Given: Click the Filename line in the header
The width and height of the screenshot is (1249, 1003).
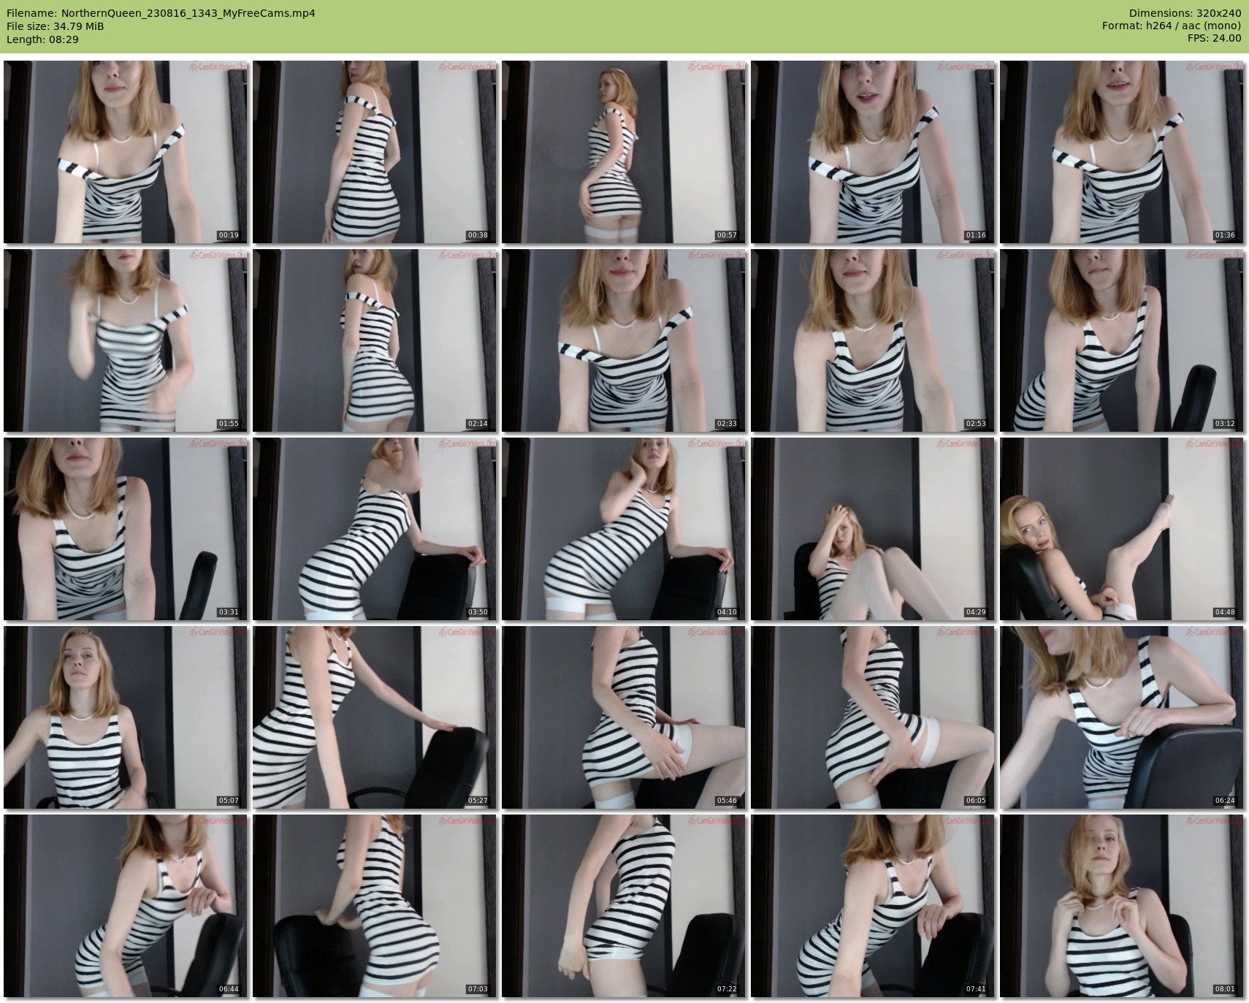Looking at the screenshot, I should pyautogui.click(x=161, y=13).
